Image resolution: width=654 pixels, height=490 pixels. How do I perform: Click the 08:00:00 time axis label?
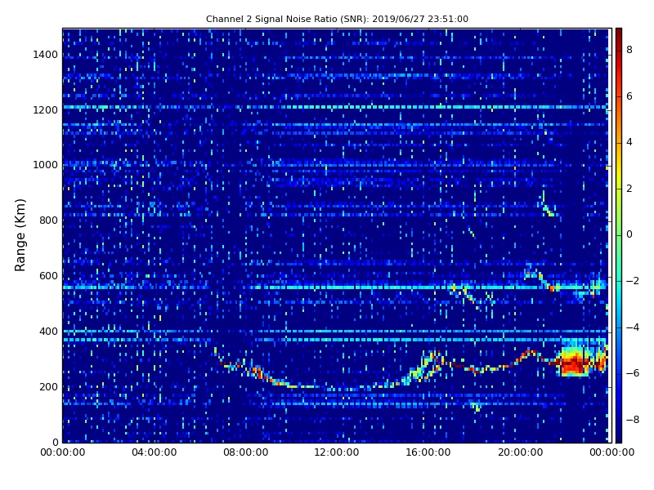coord(246,452)
